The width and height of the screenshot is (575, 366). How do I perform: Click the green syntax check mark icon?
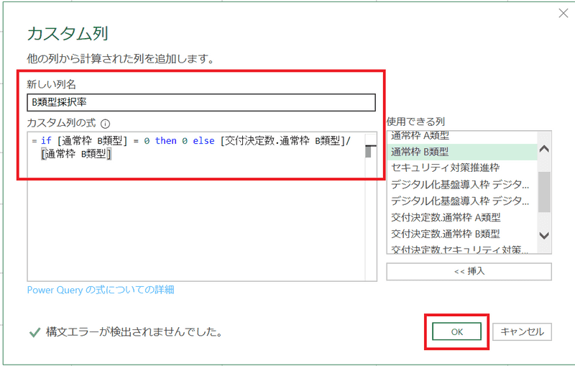coord(34,332)
